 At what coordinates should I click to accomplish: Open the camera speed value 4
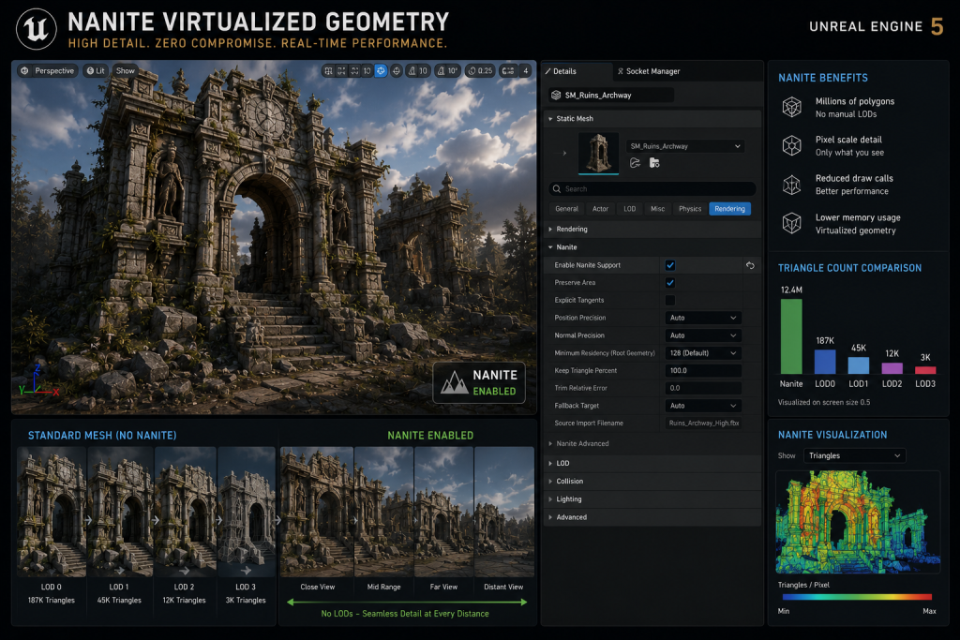point(525,71)
